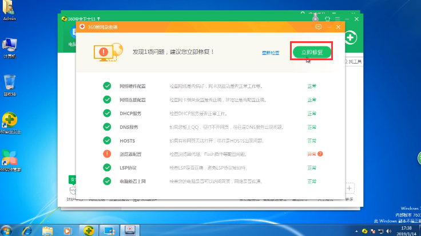Click the green check icon for DNS服务
This screenshot has width=421, height=236.
coord(107,127)
